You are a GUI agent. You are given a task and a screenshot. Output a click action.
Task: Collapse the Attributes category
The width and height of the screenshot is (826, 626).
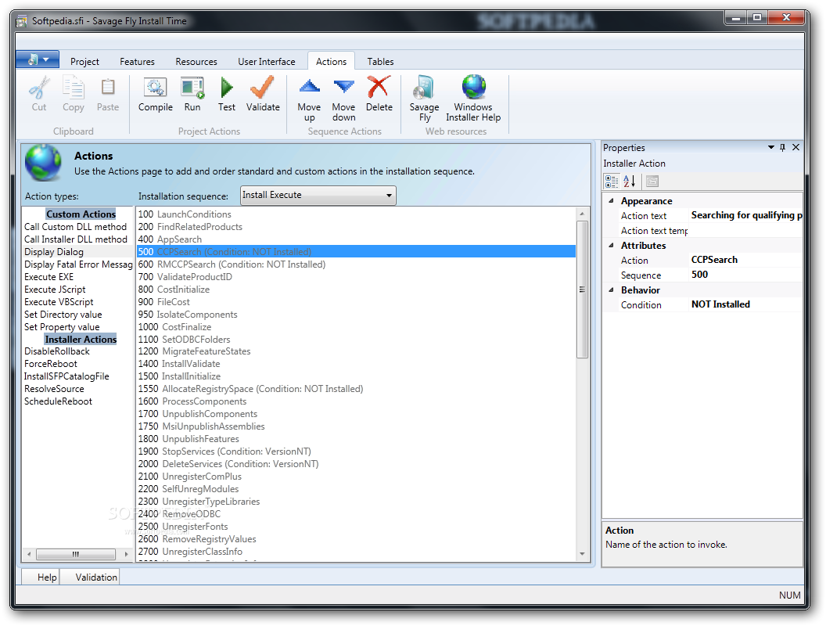click(x=611, y=246)
